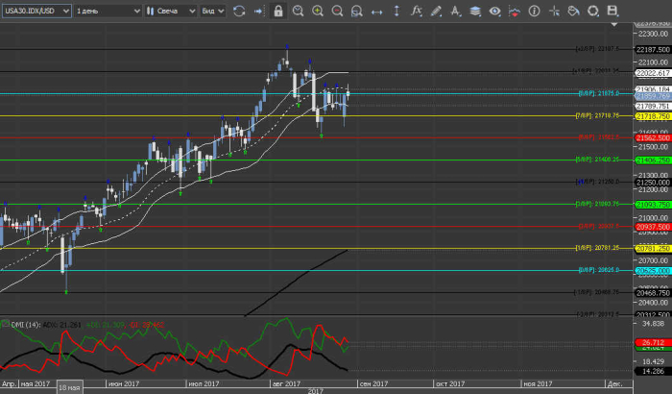Open the '1 день' timeframe dropdown

pyautogui.click(x=108, y=11)
